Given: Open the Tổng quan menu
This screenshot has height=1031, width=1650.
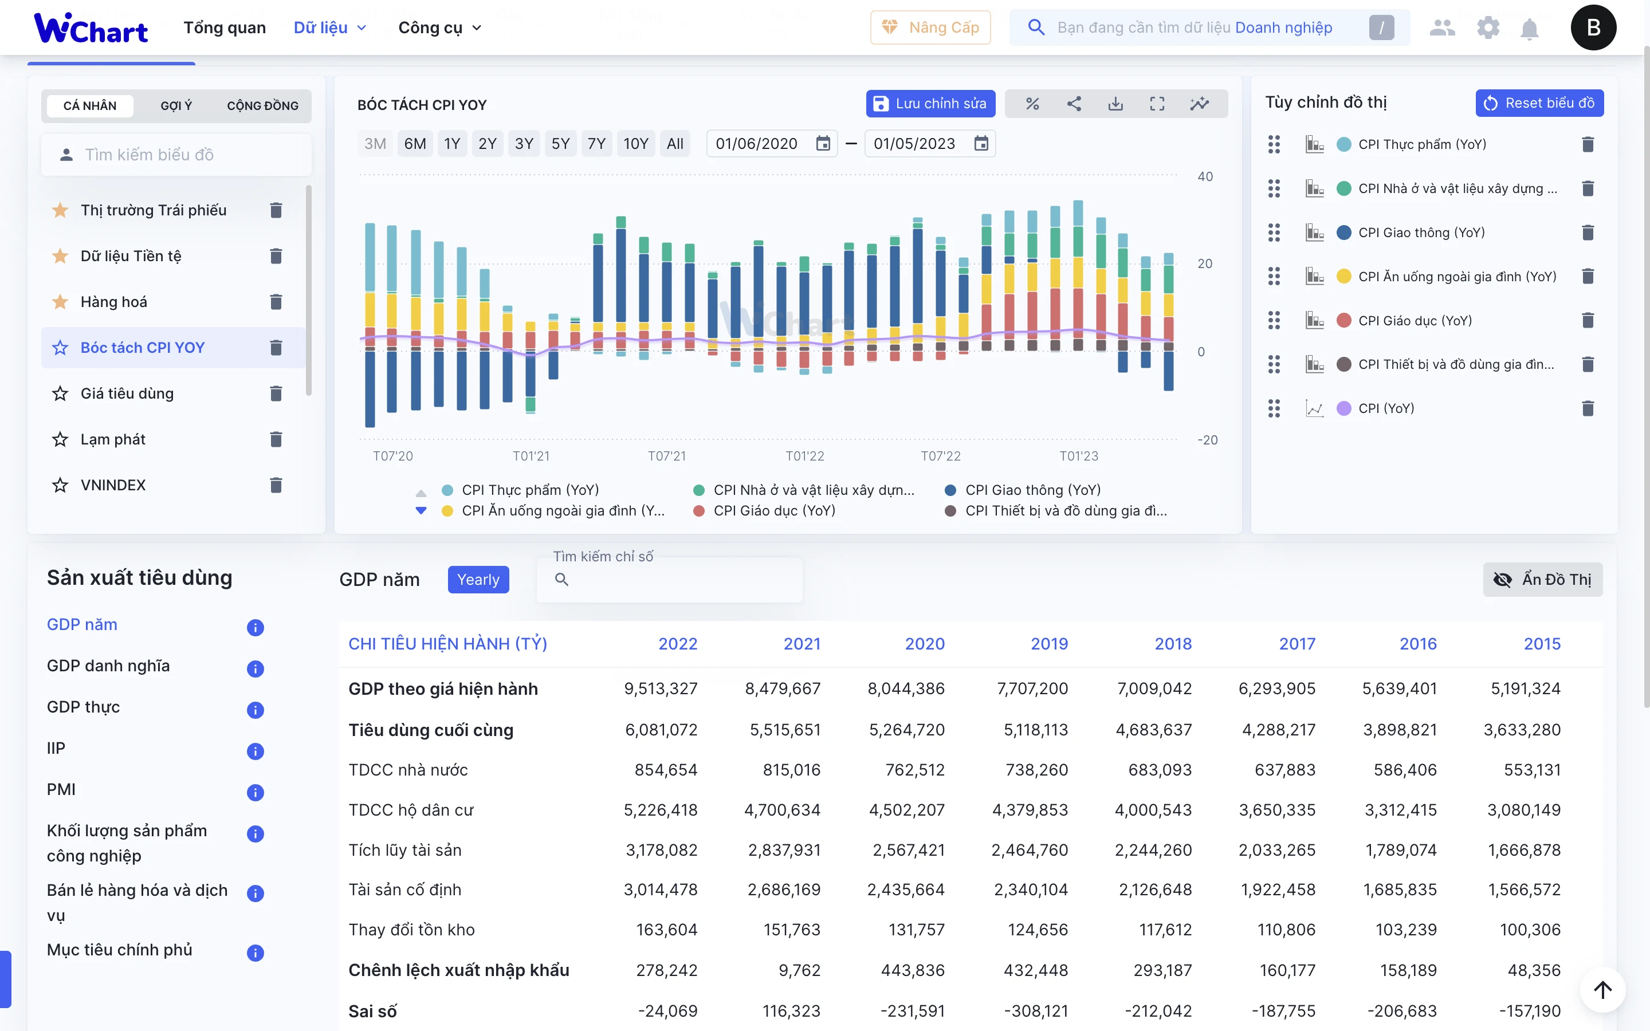Looking at the screenshot, I should point(225,28).
